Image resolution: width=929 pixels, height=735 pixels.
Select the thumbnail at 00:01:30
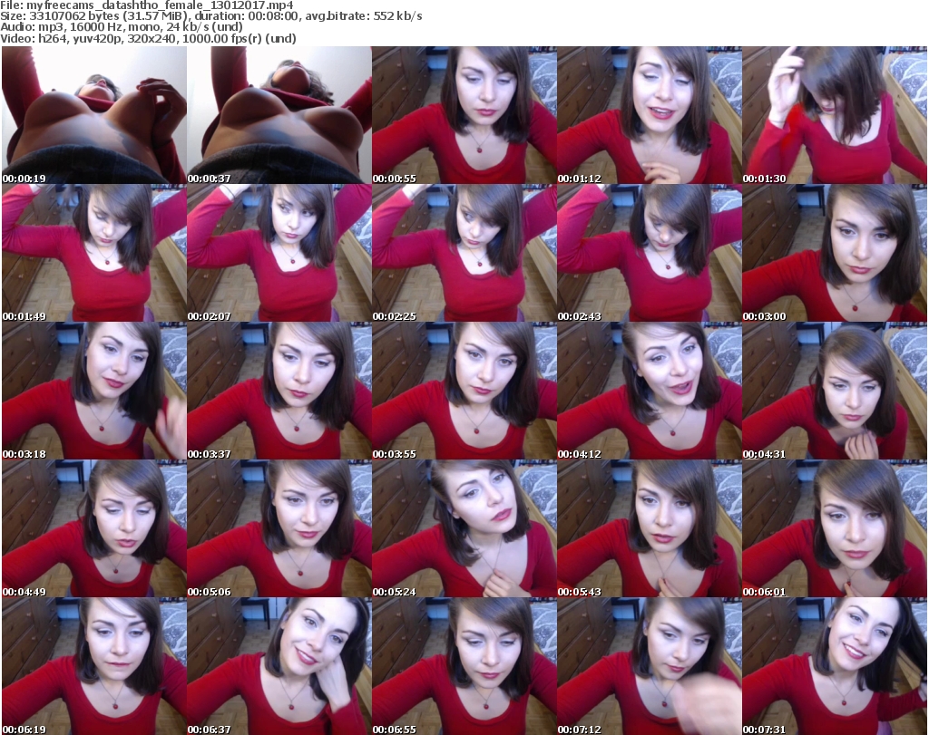(835, 115)
